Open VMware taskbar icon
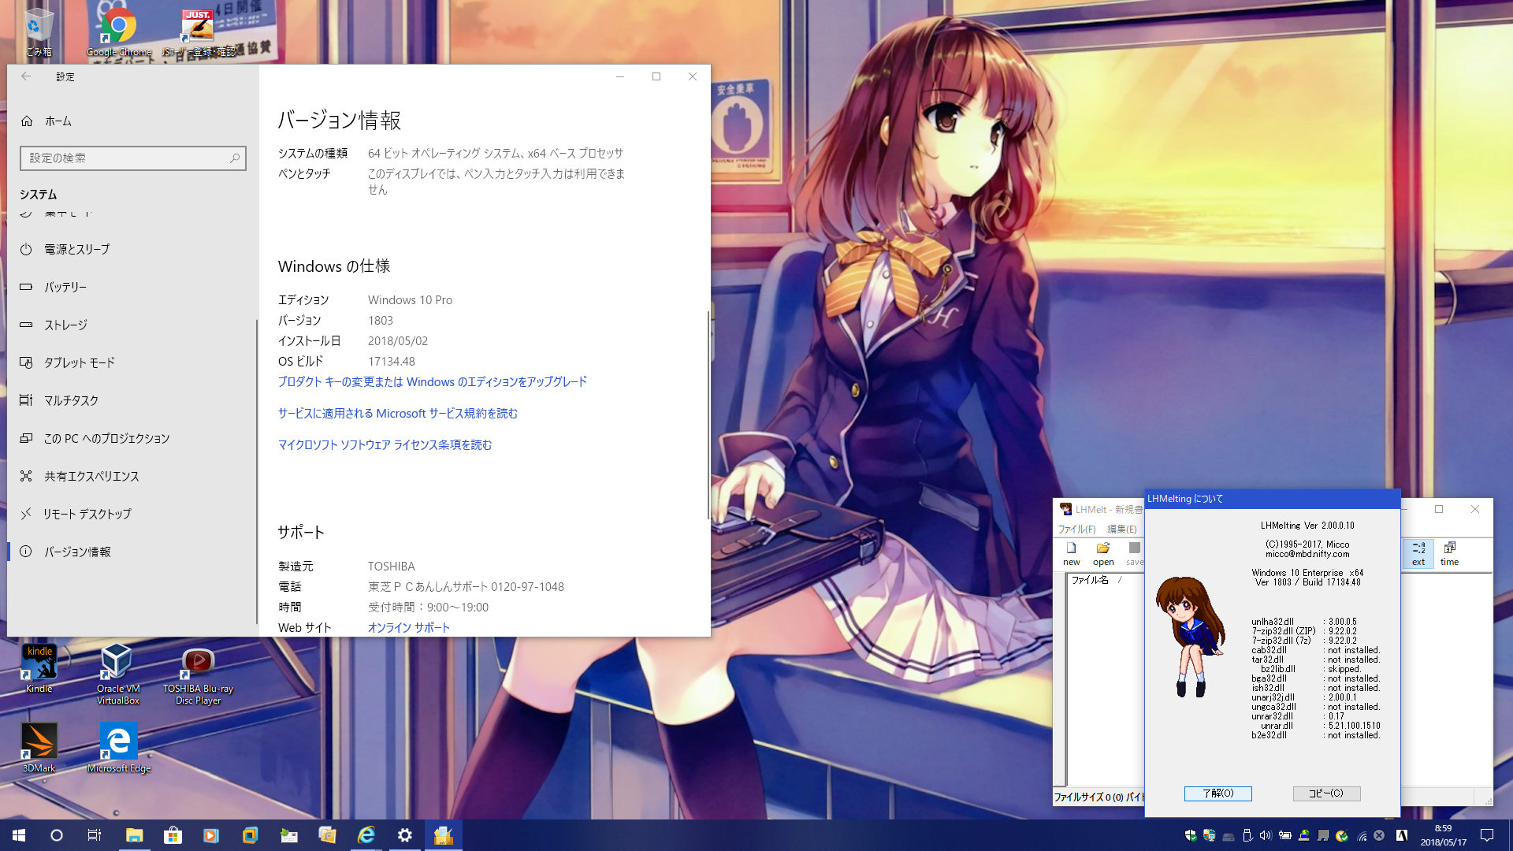The height and width of the screenshot is (851, 1513). (x=250, y=835)
